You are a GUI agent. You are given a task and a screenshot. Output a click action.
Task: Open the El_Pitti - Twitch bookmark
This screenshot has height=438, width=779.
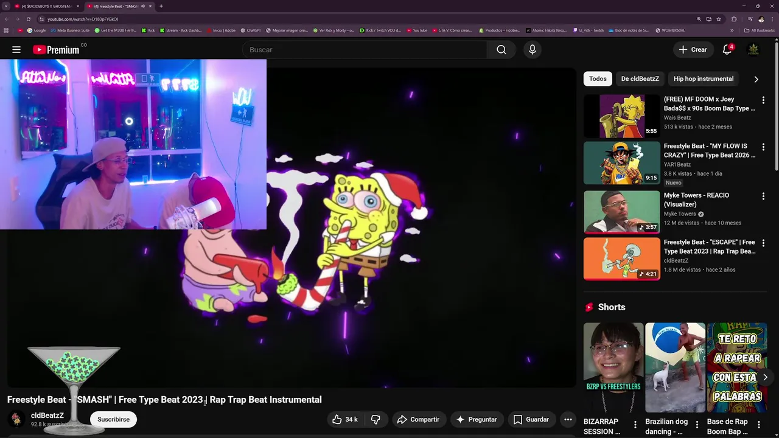click(589, 30)
